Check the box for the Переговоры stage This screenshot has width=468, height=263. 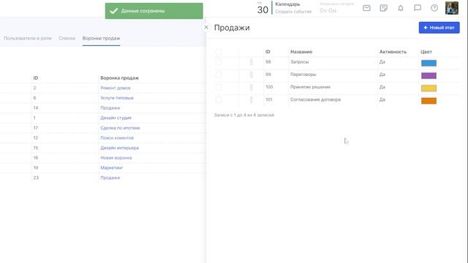tap(219, 75)
